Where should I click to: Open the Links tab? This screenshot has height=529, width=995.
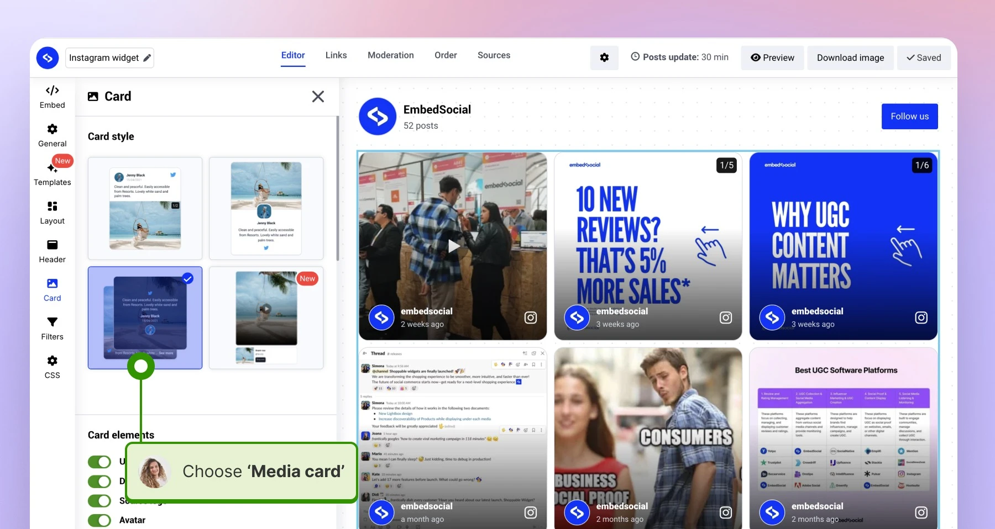[336, 55]
